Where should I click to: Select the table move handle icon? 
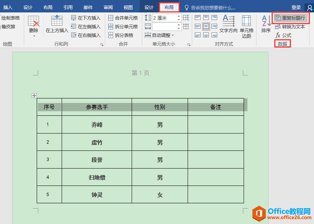click(x=34, y=96)
